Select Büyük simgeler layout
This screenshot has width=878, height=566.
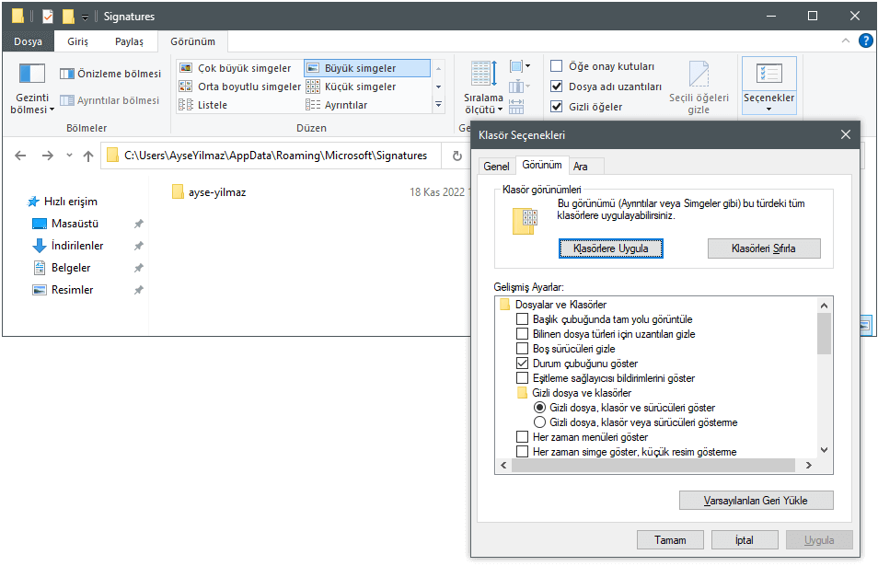click(366, 68)
